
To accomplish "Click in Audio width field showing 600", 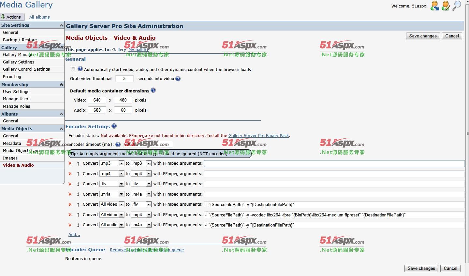I will tap(97, 110).
